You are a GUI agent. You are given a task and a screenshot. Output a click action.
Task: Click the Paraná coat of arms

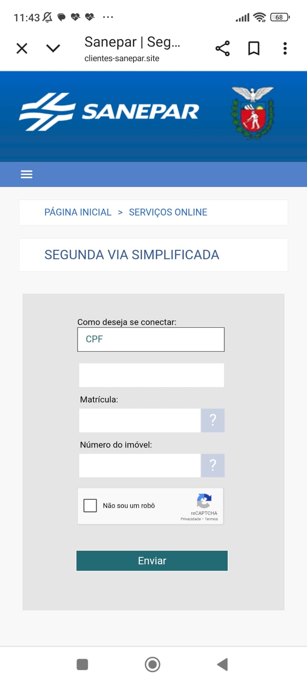click(x=253, y=113)
